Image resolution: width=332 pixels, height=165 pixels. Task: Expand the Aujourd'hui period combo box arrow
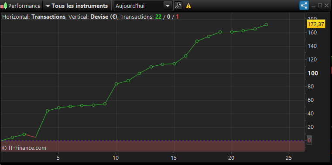168,6
